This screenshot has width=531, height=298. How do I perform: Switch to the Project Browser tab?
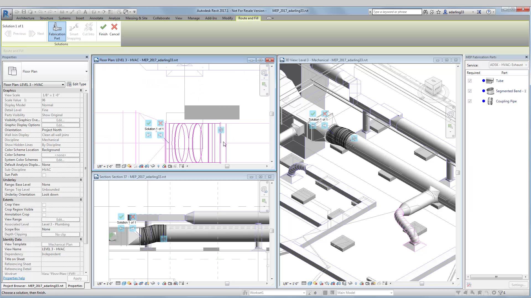pyautogui.click(x=33, y=286)
